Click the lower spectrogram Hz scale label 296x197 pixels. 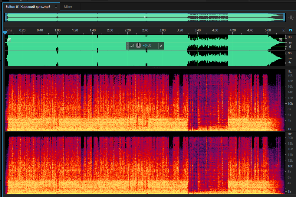point(290,134)
